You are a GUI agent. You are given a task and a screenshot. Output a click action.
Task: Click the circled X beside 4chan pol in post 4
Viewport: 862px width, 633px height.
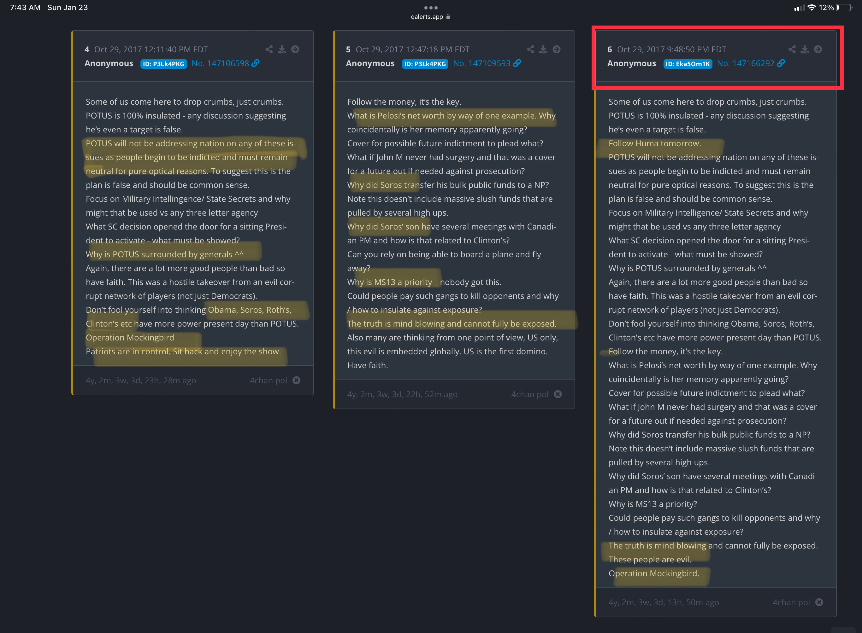(x=296, y=380)
